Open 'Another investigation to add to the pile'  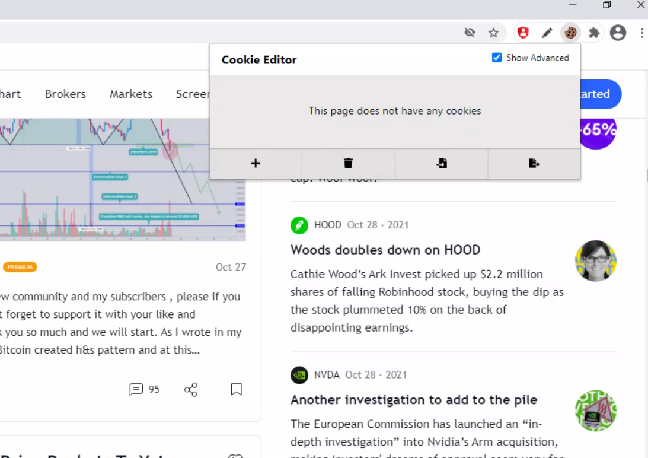(414, 400)
